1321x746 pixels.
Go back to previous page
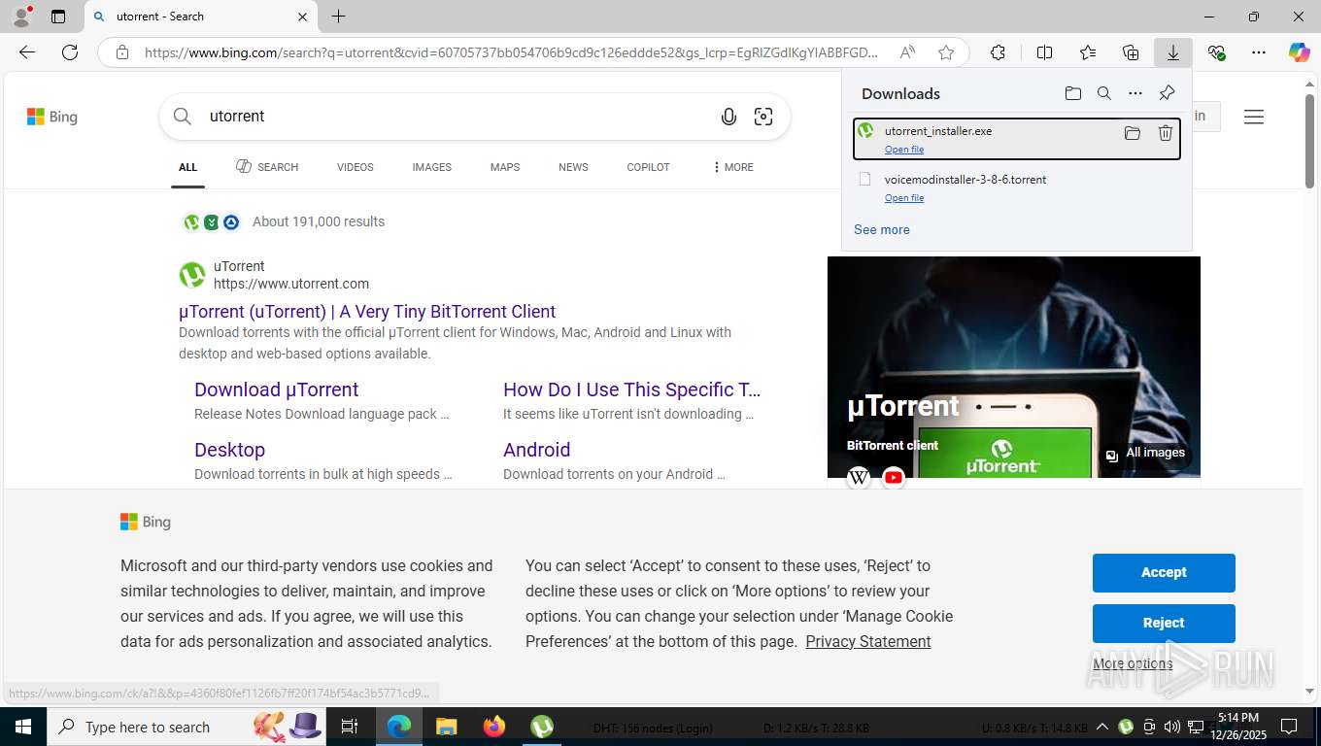(x=27, y=52)
